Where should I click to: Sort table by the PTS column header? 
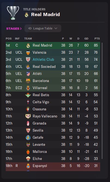click(97, 38)
